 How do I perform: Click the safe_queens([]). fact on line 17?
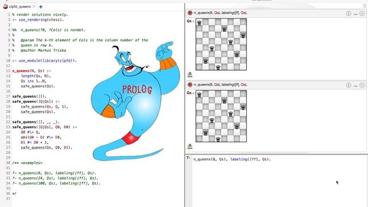pyautogui.click(x=29, y=97)
